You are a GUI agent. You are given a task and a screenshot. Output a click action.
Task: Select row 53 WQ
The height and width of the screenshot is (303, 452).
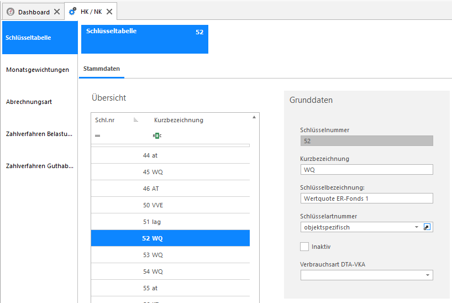[170, 255]
